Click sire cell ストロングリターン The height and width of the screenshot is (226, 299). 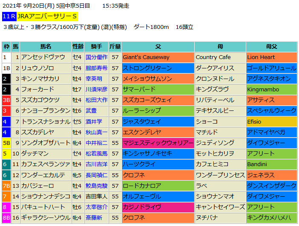click(x=158, y=68)
